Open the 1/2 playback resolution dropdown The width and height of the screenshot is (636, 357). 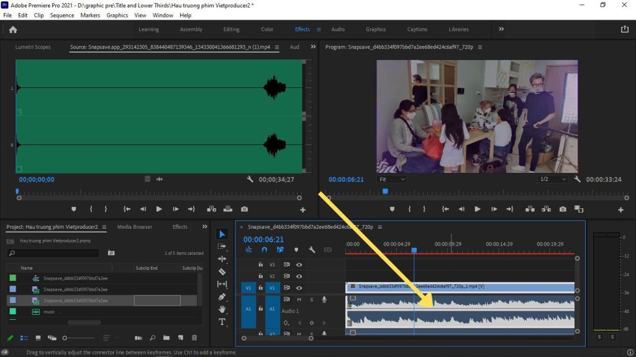pyautogui.click(x=552, y=179)
